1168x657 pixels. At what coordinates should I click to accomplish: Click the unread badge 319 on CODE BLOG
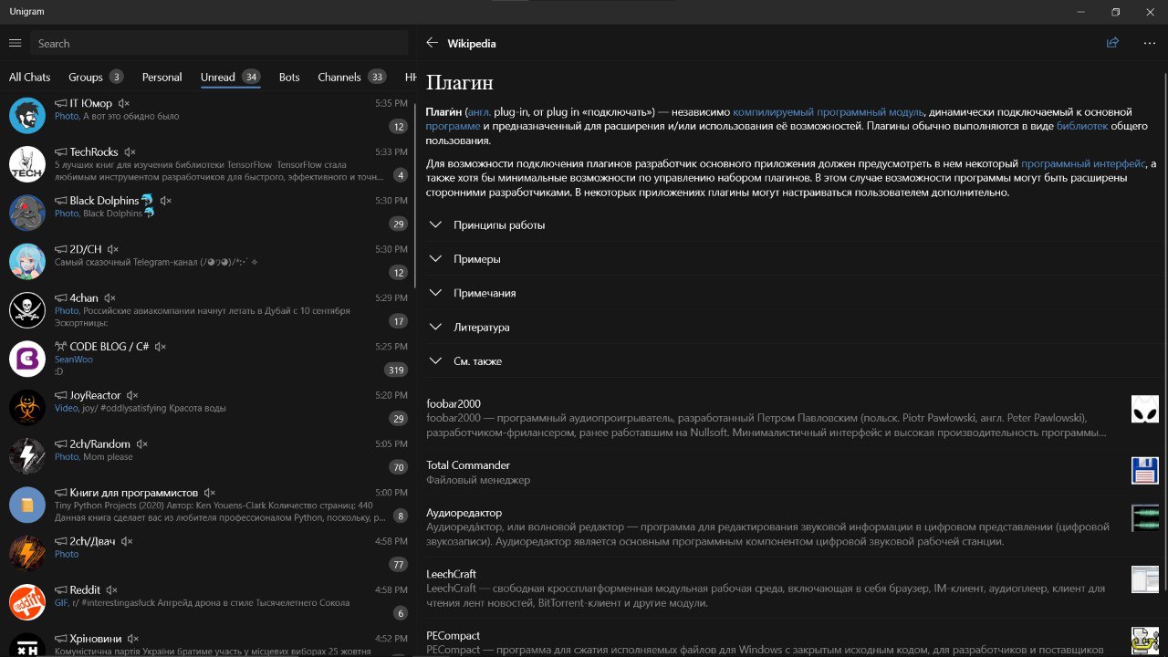point(395,370)
